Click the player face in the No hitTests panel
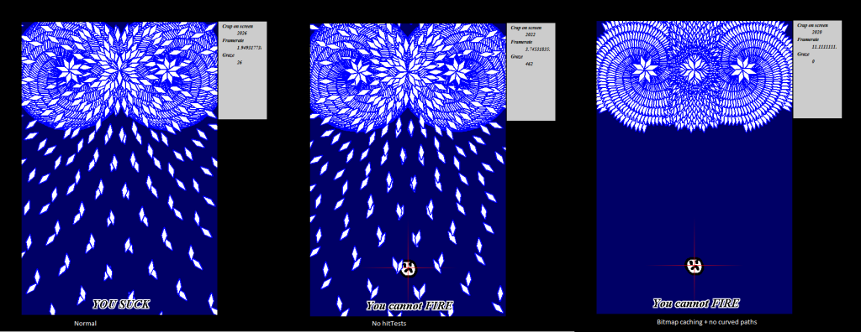 pyautogui.click(x=408, y=268)
